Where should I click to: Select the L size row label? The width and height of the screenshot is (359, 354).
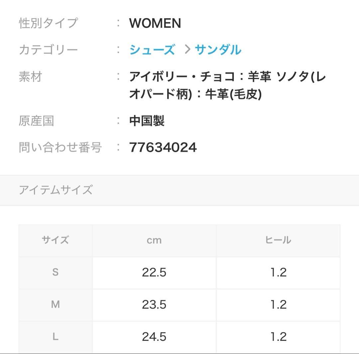pos(55,337)
